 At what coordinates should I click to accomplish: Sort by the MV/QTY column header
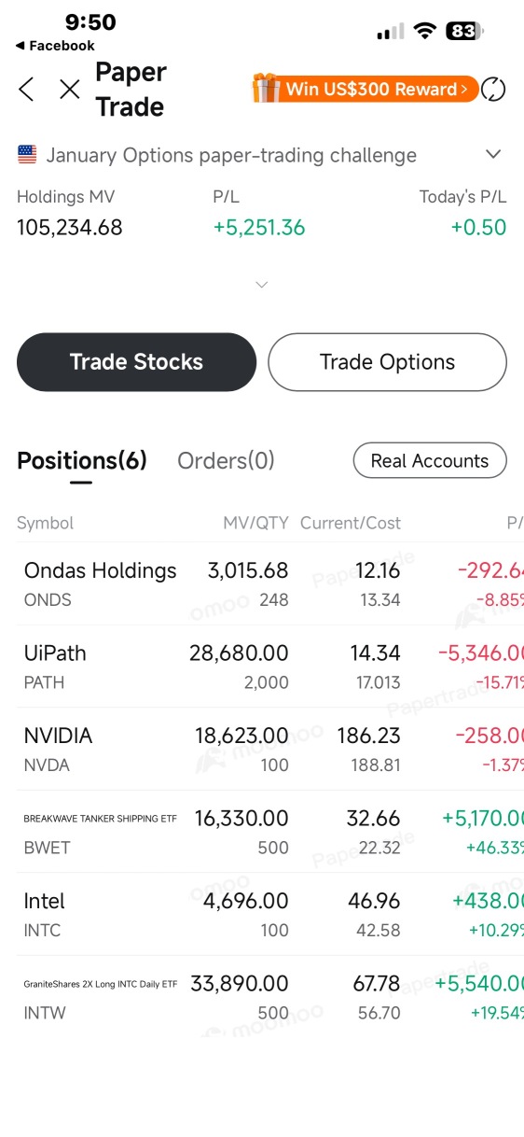[255, 523]
